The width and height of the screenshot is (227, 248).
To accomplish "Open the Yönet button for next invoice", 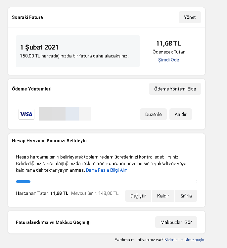I will click(x=190, y=17).
